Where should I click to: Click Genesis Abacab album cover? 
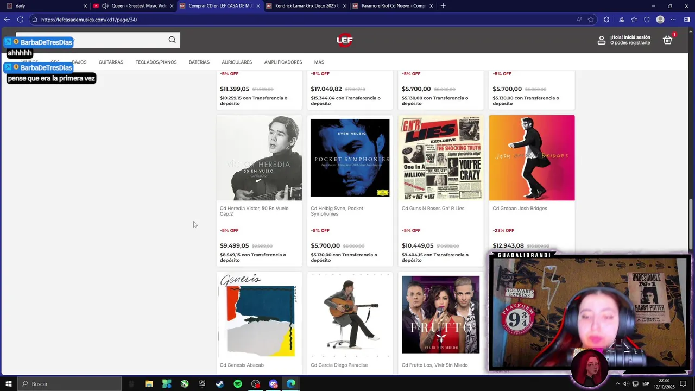point(259,315)
